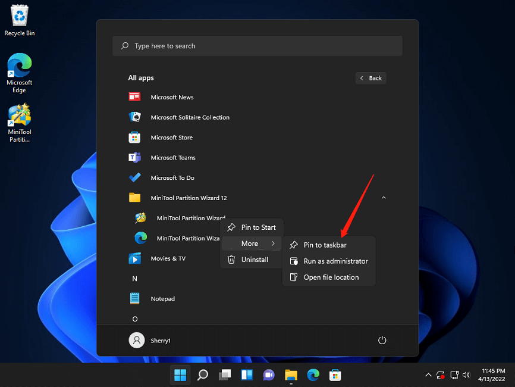Open Movies & TV entry
Screen dimensions: 515x387
tap(168, 258)
